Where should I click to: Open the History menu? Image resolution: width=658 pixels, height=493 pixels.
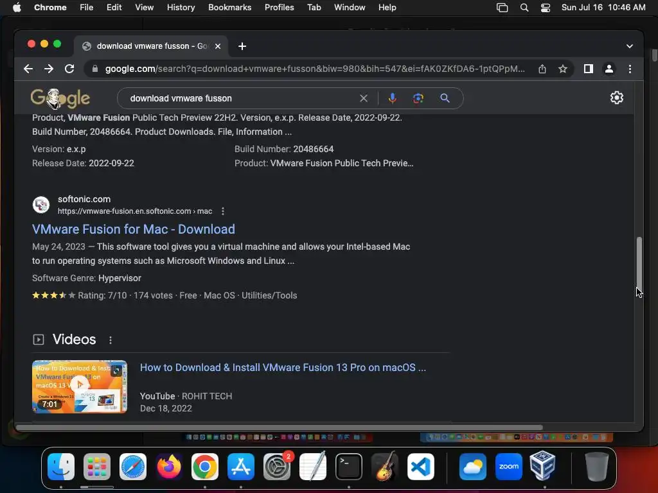[181, 8]
